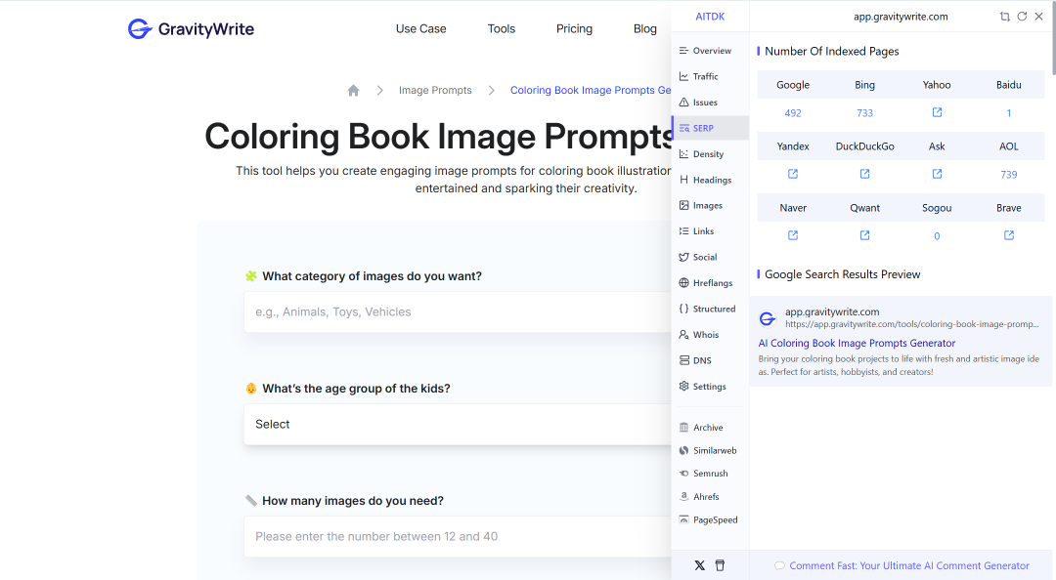Focus the number of images input field

[458, 536]
